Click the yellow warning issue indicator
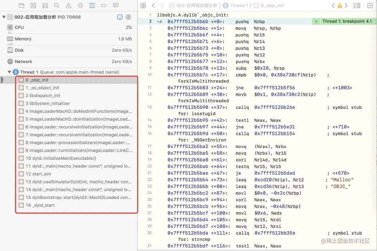Image resolution: width=377 pixels, height=251 pixels. 340,5
